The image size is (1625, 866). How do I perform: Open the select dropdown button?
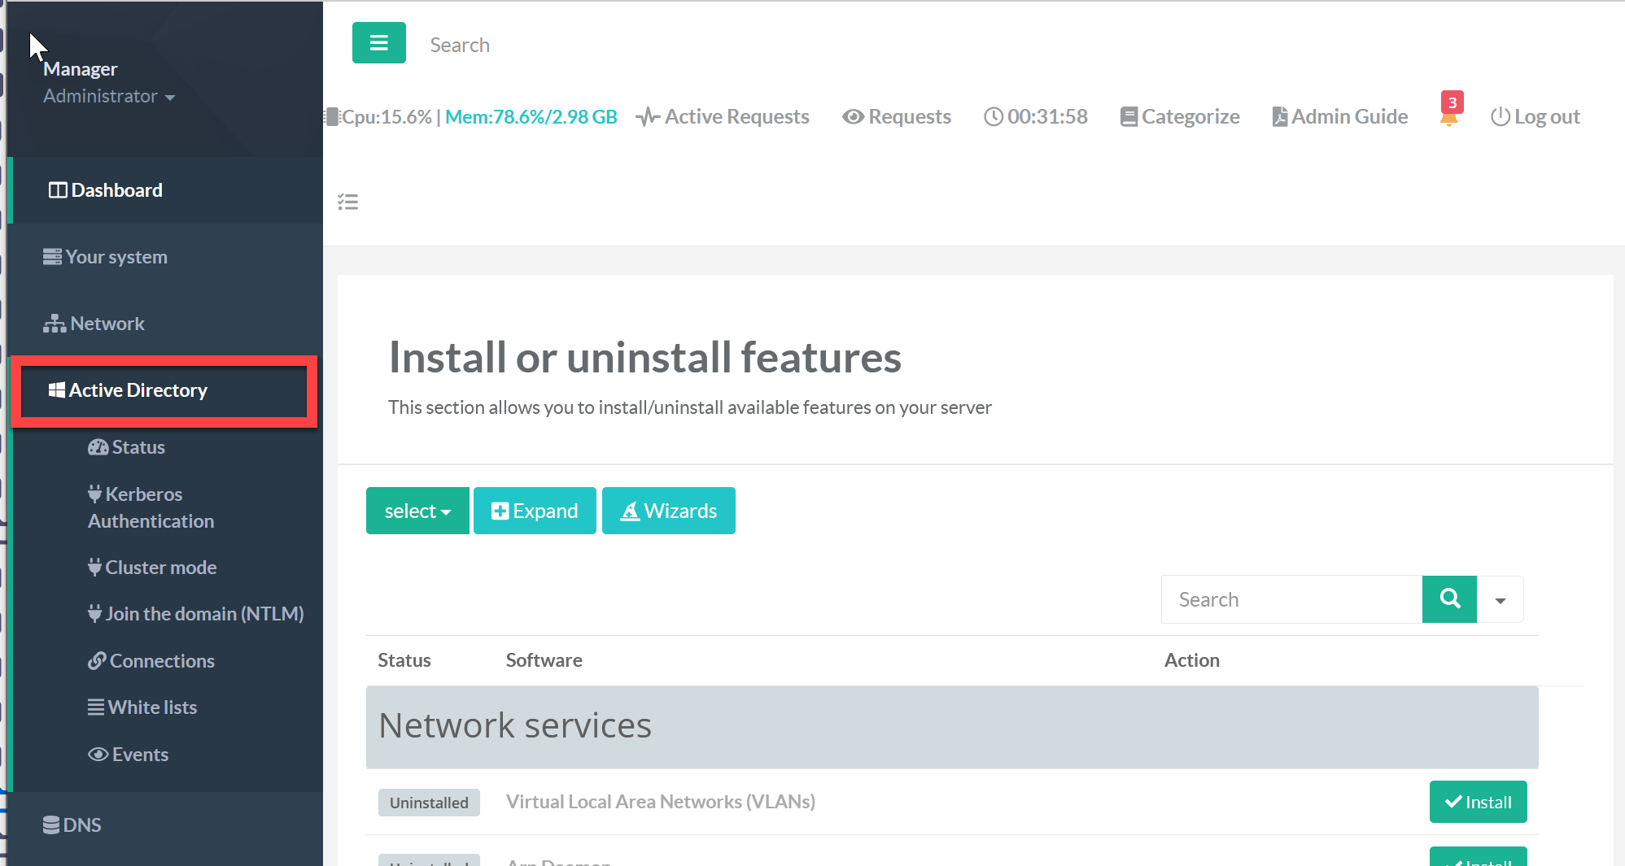tap(417, 511)
